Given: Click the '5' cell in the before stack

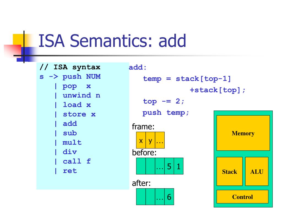Looking at the screenshot, I should pyautogui.click(x=169, y=166).
